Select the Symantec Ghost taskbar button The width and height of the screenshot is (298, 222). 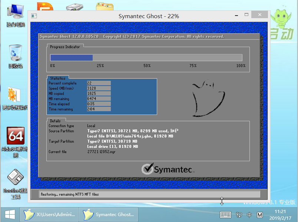[x=110, y=214]
